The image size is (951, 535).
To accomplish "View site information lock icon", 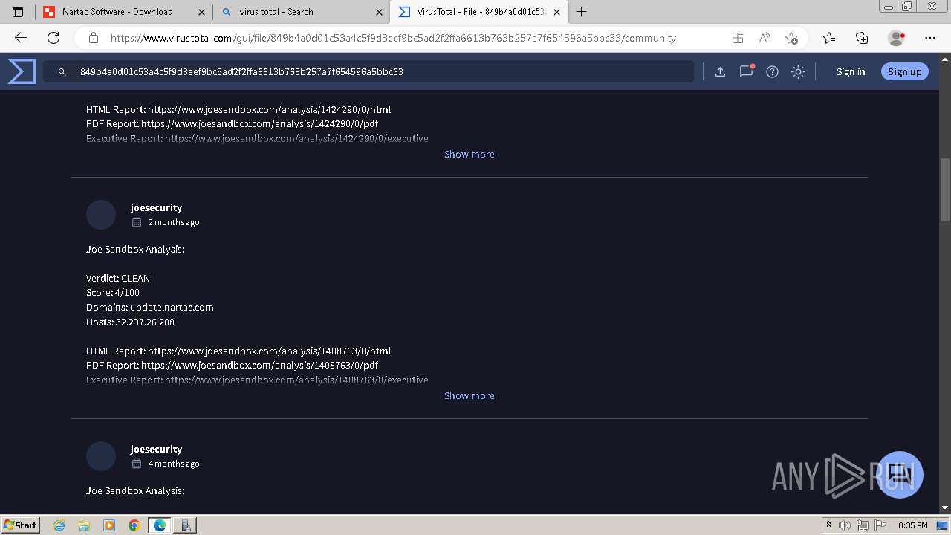I will coord(94,38).
